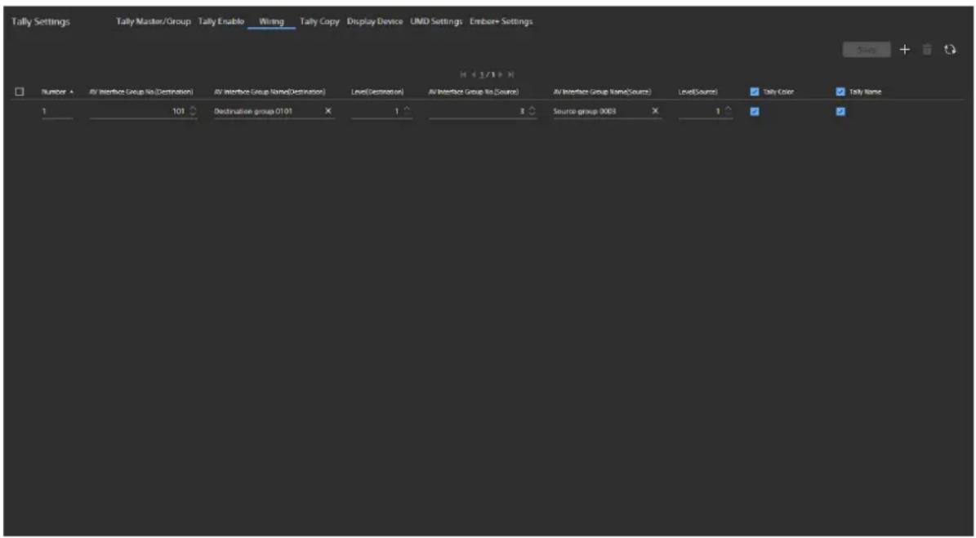Viewport: 976px width, 538px height.
Task: Go to next page of wiring list
Action: [501, 74]
